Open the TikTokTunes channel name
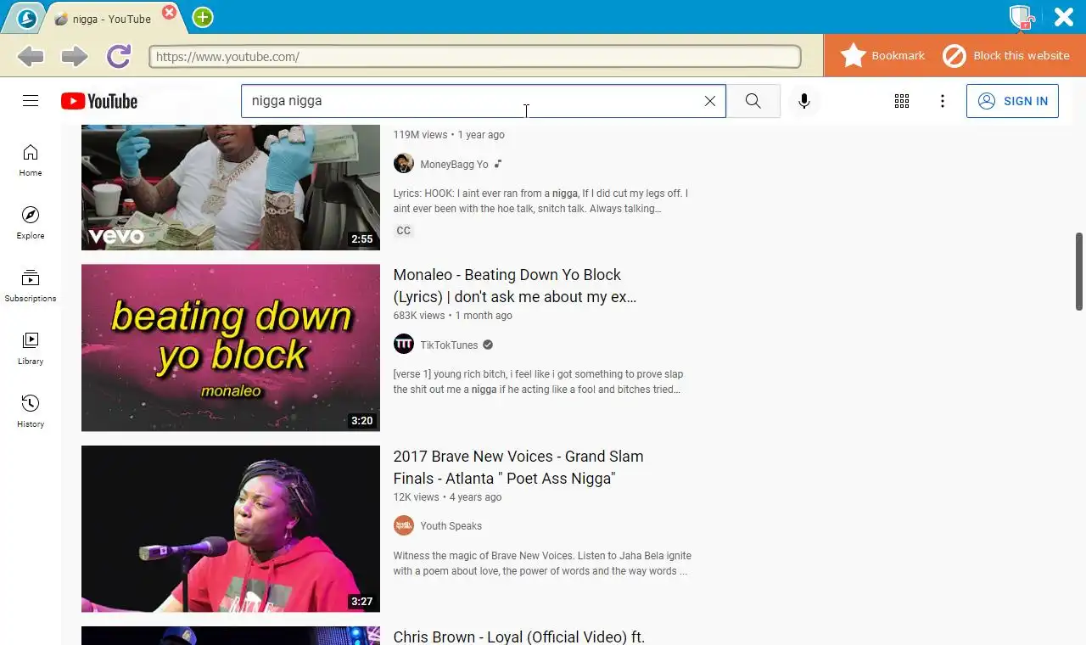Image resolution: width=1086 pixels, height=645 pixels. 449,345
